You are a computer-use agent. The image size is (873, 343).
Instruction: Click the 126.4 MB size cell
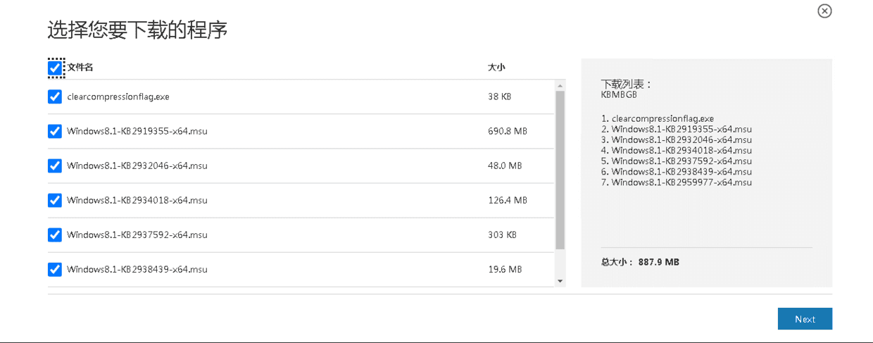(507, 200)
